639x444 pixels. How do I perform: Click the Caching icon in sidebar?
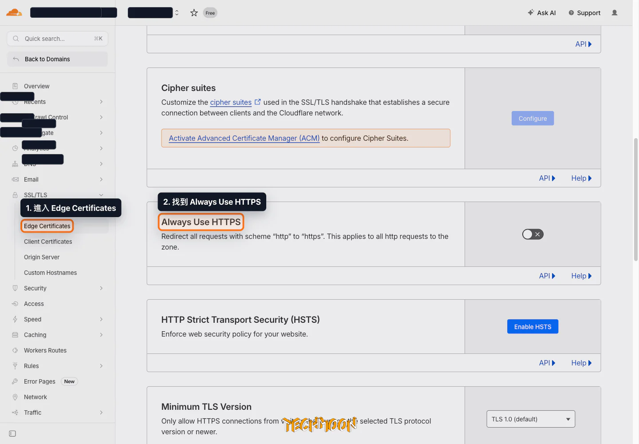[15, 335]
